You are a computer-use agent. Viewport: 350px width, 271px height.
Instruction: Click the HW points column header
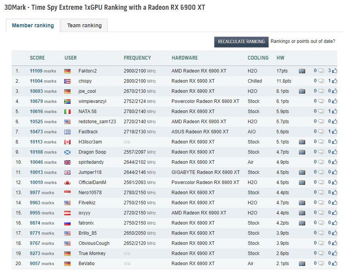280,58
